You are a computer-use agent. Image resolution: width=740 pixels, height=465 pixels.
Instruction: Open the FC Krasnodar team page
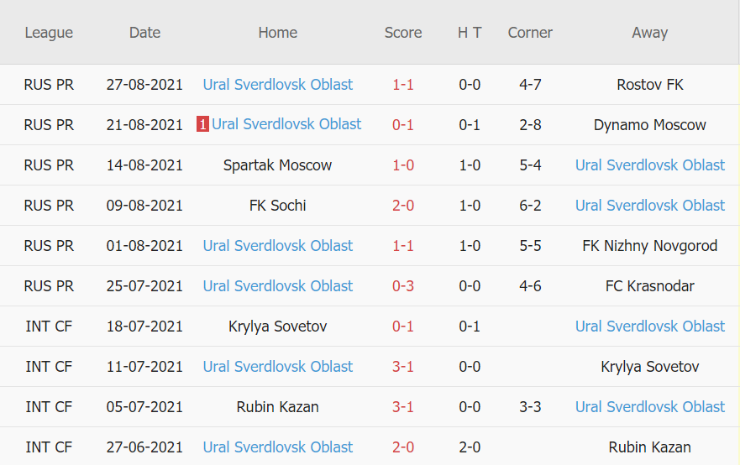(x=650, y=286)
